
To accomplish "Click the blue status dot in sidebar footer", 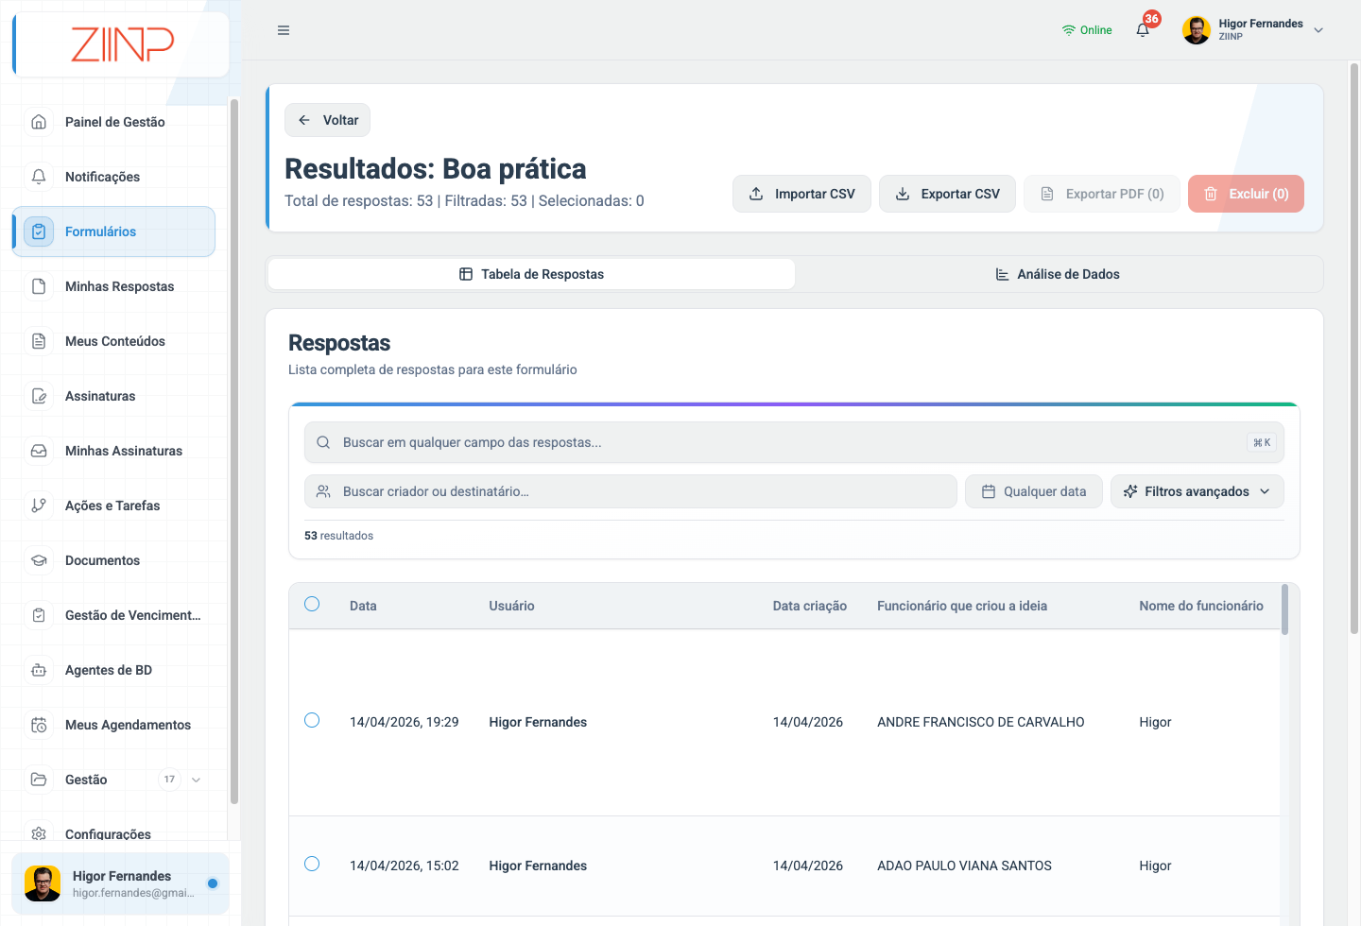I will (x=213, y=883).
